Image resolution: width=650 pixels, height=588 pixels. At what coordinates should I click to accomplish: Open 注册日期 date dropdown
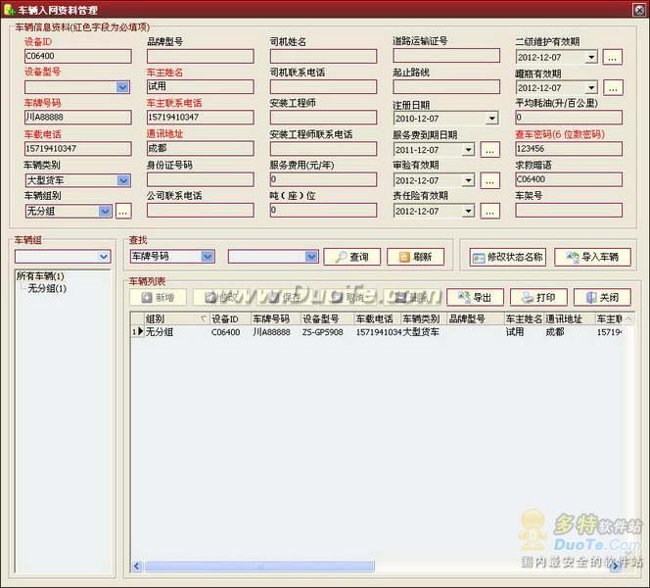(492, 119)
